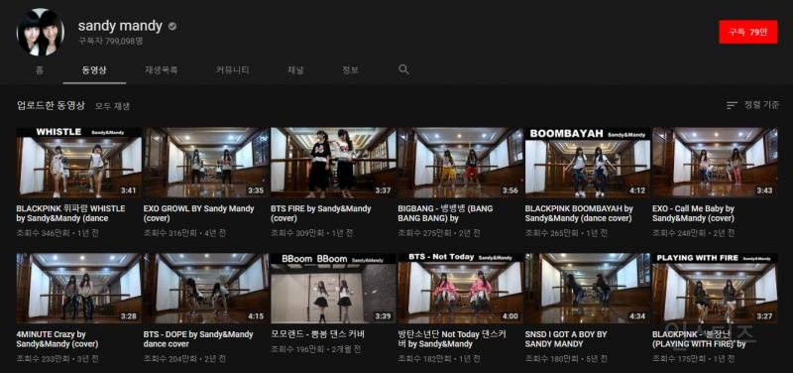Open the WHISTLE video thumbnail

click(79, 163)
